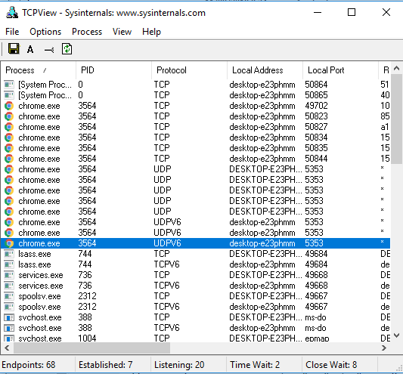Click the vertical scrollbar thumb
Viewport: 403px width, 374px height.
[x=397, y=119]
